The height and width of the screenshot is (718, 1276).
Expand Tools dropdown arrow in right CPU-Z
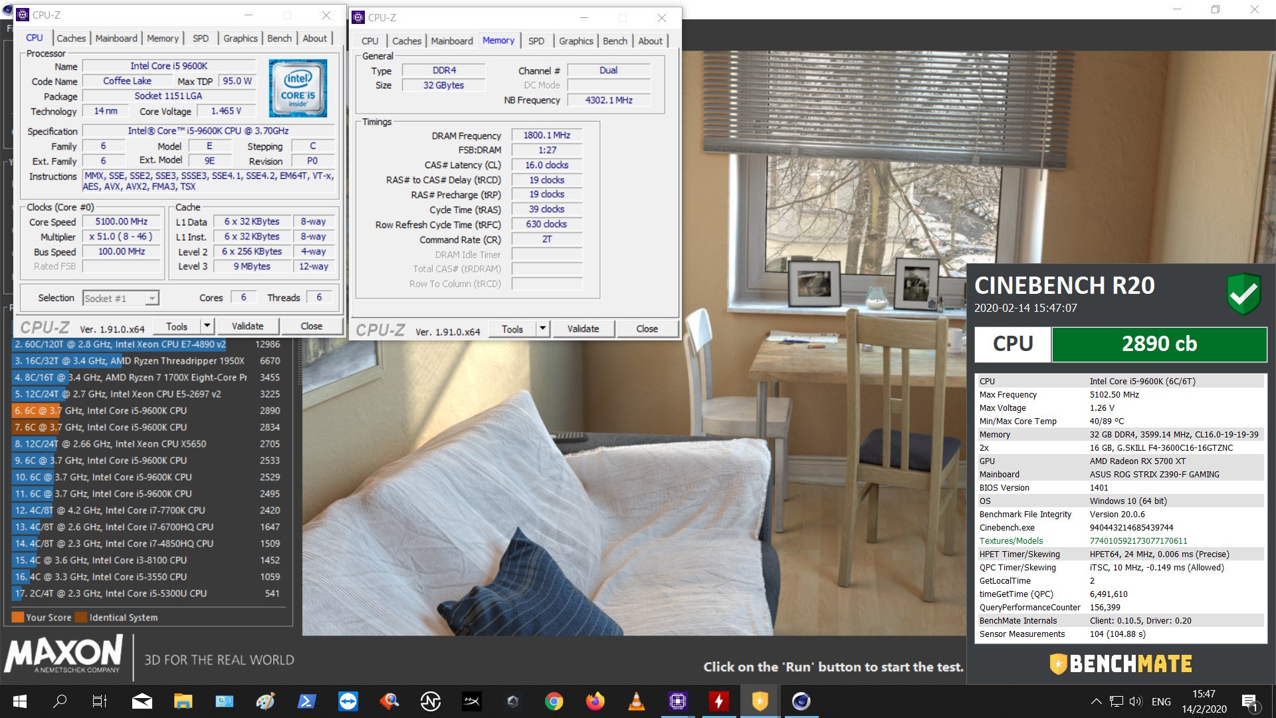pos(542,329)
